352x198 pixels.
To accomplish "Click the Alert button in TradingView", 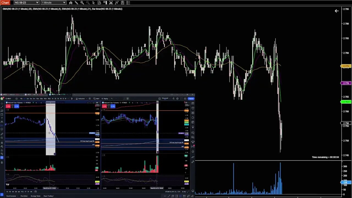I will (96, 99).
